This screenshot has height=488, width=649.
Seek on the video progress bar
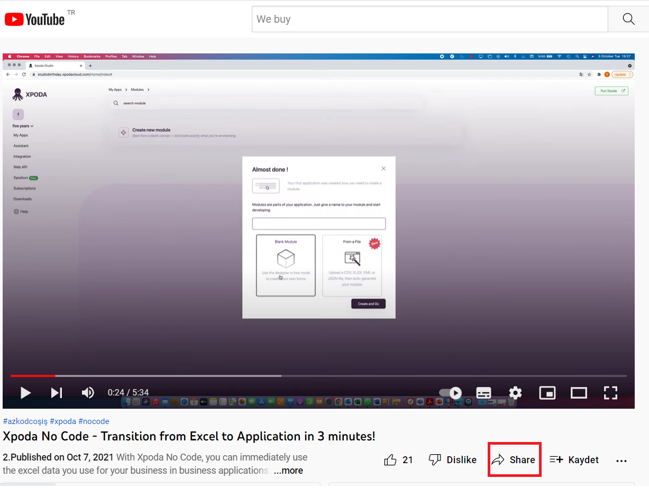pos(318,376)
